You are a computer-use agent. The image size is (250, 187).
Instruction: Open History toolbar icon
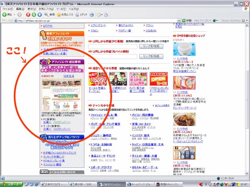pos(92,15)
